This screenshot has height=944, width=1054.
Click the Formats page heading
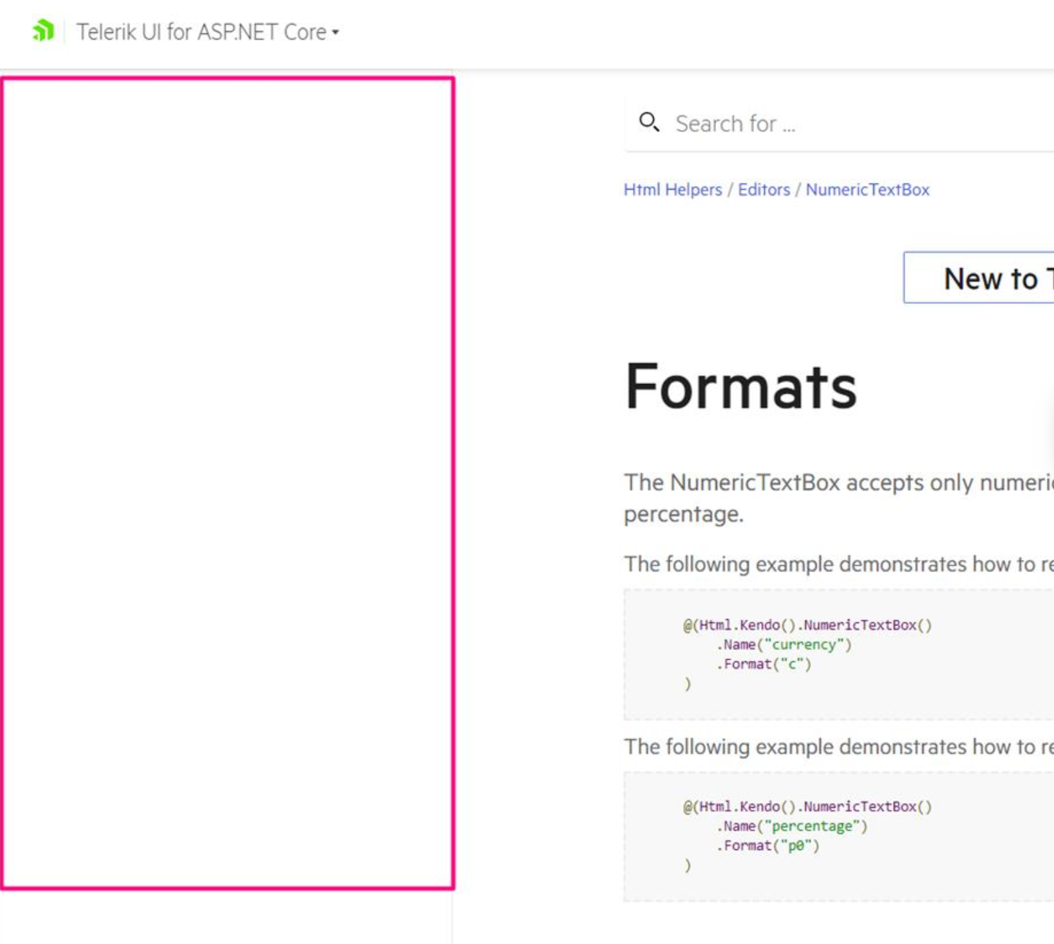click(x=741, y=386)
